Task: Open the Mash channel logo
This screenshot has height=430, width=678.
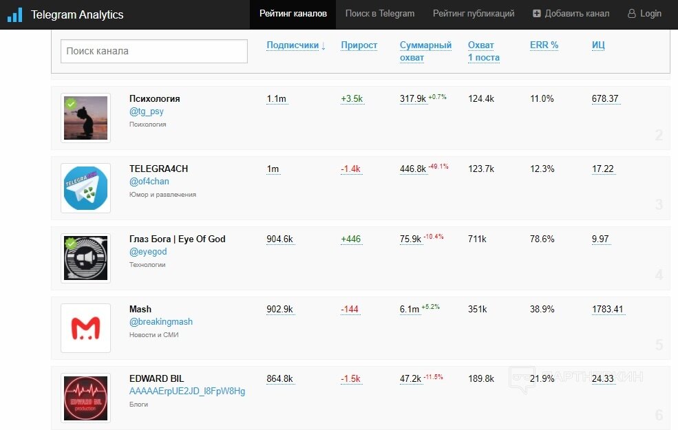Action: 85,328
